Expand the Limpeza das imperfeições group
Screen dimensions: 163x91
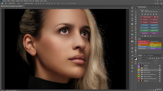pyautogui.click(x=141, y=79)
